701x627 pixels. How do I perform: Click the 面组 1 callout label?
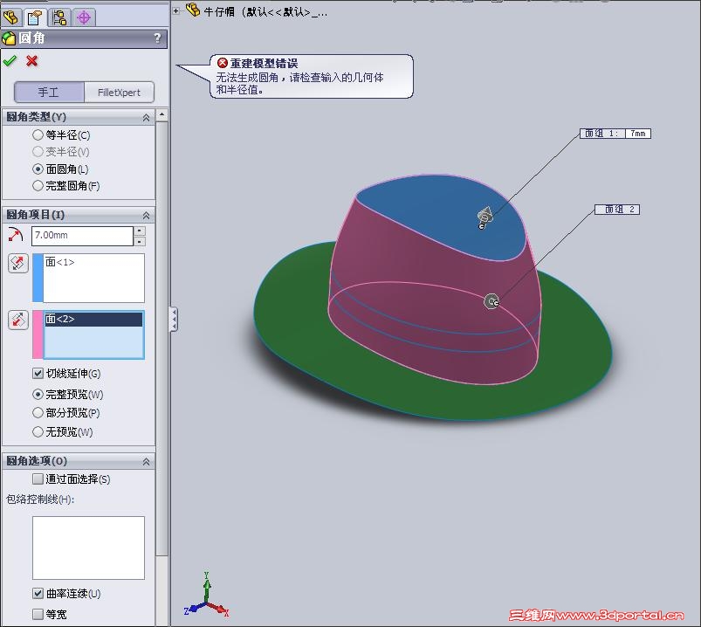(x=601, y=134)
